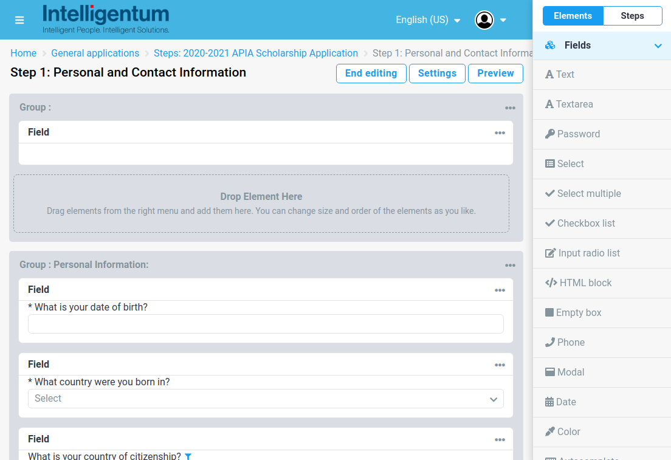Collapse the Fields section chevron
Viewport: 671px width, 460px height.
pos(658,46)
